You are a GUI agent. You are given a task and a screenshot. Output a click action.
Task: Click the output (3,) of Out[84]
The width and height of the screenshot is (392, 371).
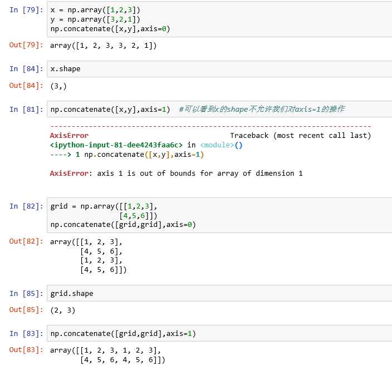click(x=58, y=86)
